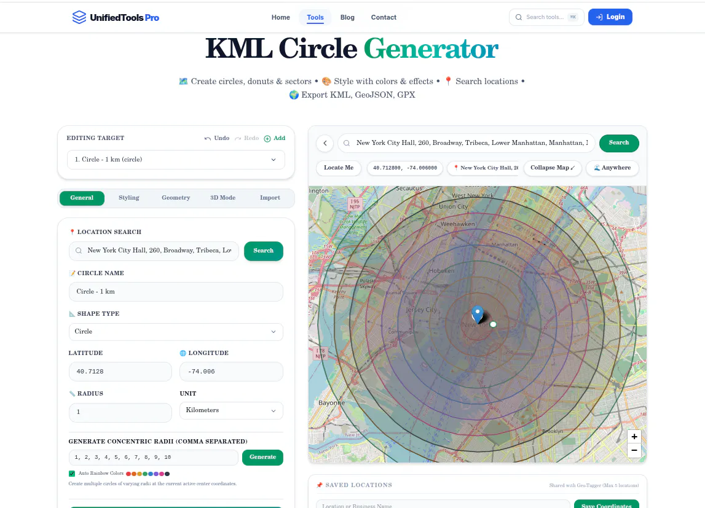Image resolution: width=705 pixels, height=508 pixels.
Task: Focus the map panel address search field
Action: pos(467,143)
